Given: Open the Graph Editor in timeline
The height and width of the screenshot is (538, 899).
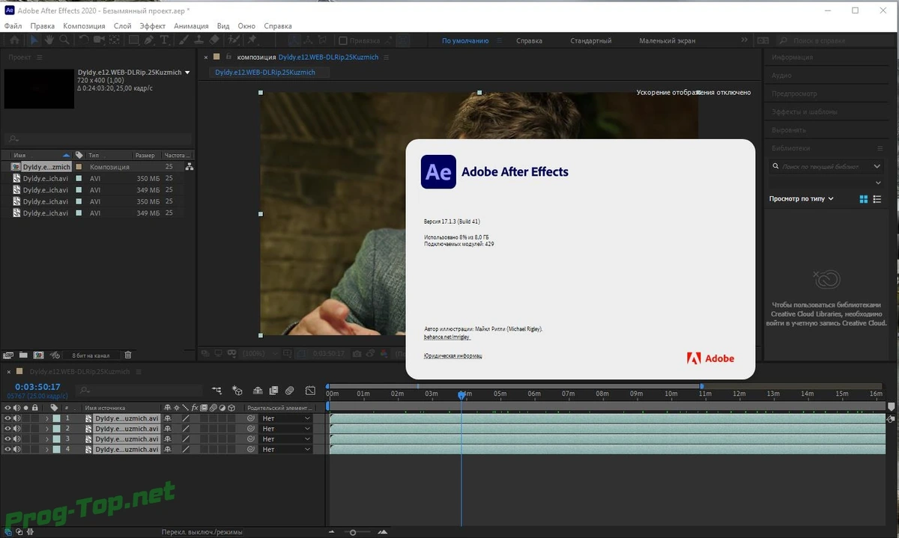Looking at the screenshot, I should click(x=310, y=391).
